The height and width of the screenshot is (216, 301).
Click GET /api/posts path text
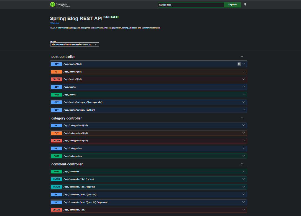pos(70,87)
